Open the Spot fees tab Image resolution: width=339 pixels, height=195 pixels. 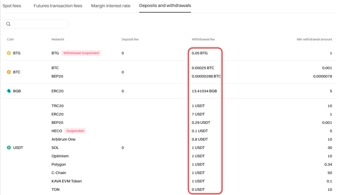pos(12,6)
